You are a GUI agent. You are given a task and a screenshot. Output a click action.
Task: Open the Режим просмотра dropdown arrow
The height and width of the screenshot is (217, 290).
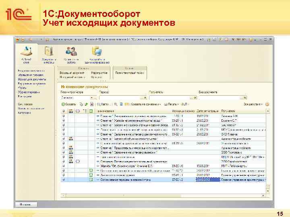[x=91, y=98]
